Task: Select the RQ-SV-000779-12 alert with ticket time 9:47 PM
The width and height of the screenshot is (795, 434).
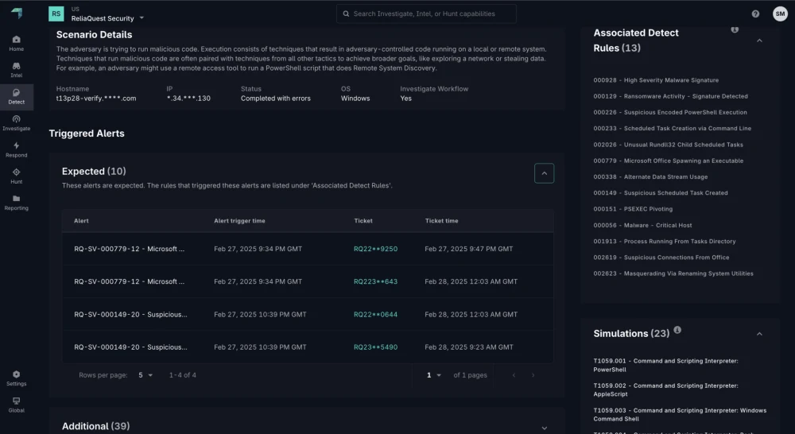Action: (x=308, y=249)
